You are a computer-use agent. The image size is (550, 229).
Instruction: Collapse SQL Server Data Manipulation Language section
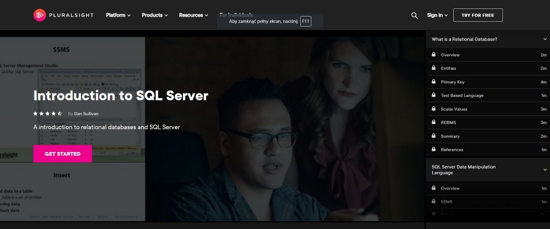(x=545, y=170)
